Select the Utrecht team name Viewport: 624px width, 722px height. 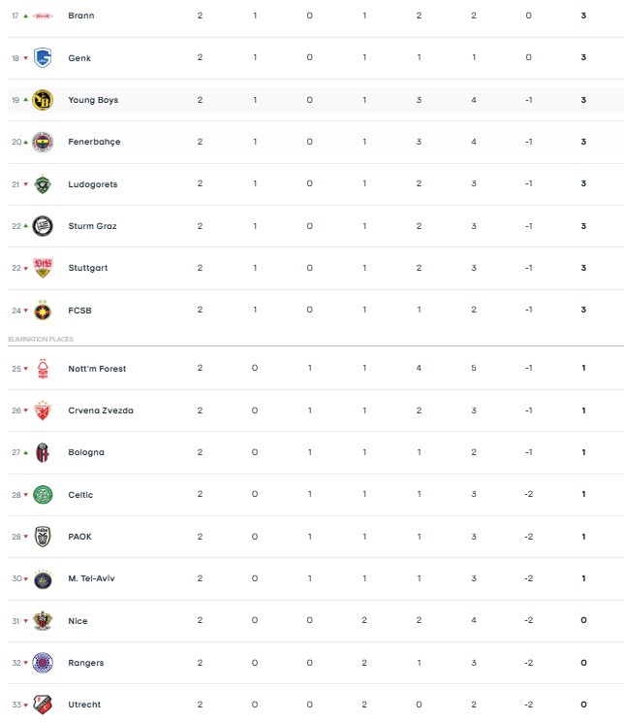[x=84, y=705]
